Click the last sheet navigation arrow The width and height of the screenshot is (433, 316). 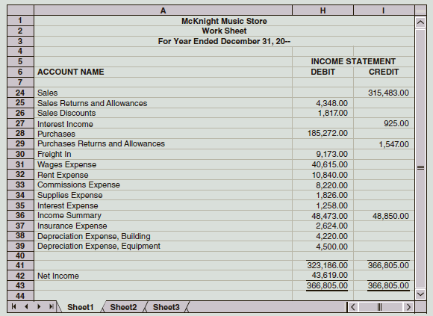(x=52, y=306)
